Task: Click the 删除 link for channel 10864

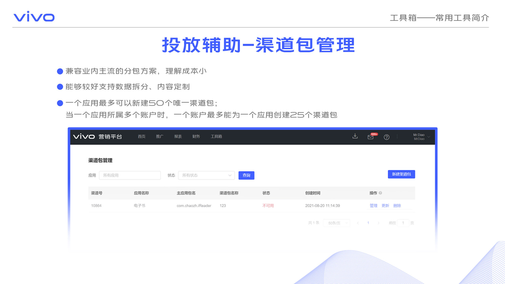Action: (x=397, y=206)
